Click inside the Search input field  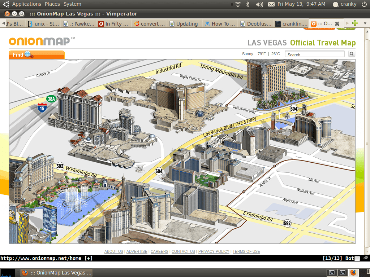point(314,54)
